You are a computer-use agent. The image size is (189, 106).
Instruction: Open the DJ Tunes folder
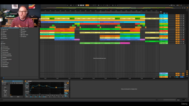click(5, 61)
